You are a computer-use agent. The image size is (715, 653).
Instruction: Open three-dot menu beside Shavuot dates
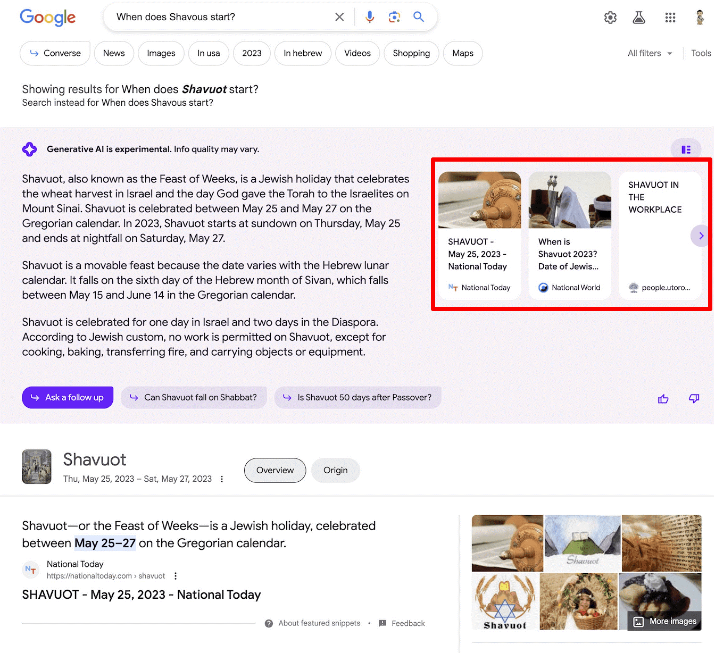222,479
